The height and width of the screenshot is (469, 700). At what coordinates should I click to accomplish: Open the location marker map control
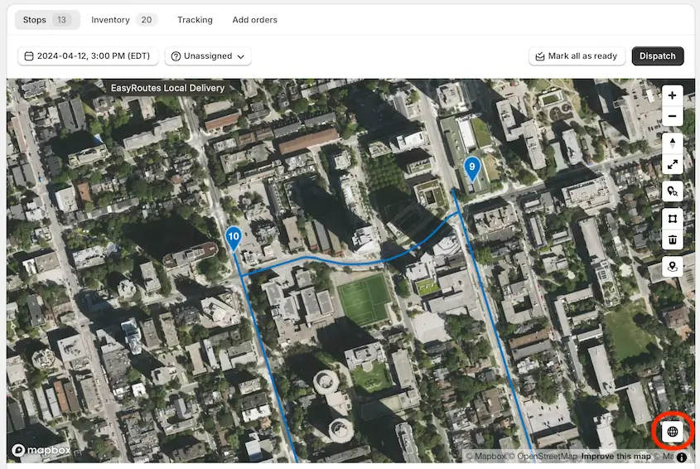(672, 267)
